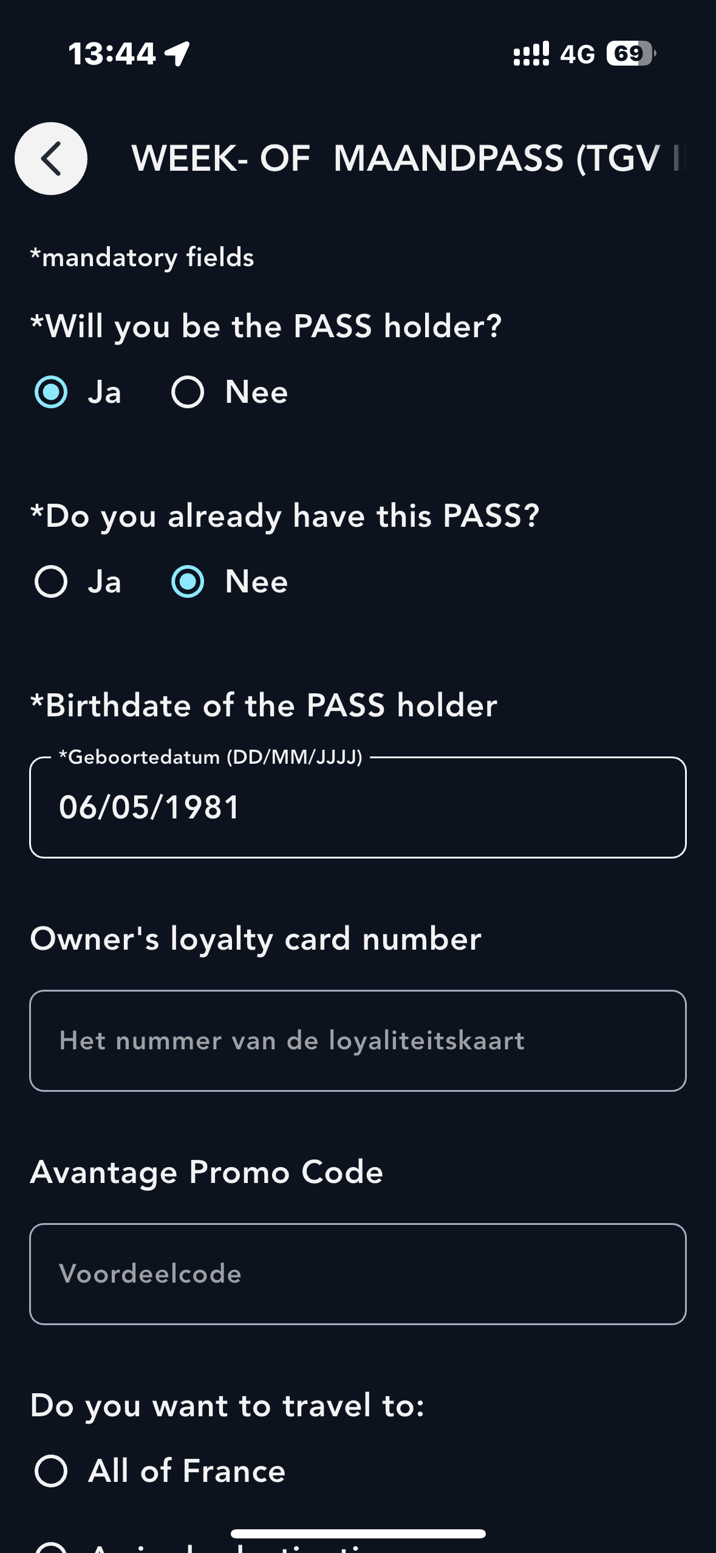Tap the cellular signal bars icon
The image size is (716, 1553).
[x=531, y=53]
